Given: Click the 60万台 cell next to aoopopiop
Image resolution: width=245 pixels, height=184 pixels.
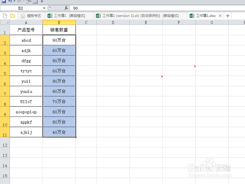Looking at the screenshot, I should (x=59, y=112).
